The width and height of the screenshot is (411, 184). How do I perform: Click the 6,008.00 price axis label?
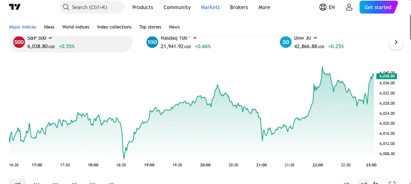387,154
